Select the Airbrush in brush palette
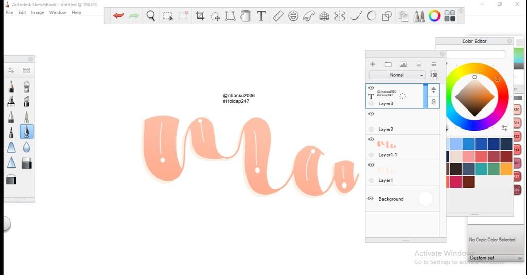527x275 pixels. (x=27, y=86)
